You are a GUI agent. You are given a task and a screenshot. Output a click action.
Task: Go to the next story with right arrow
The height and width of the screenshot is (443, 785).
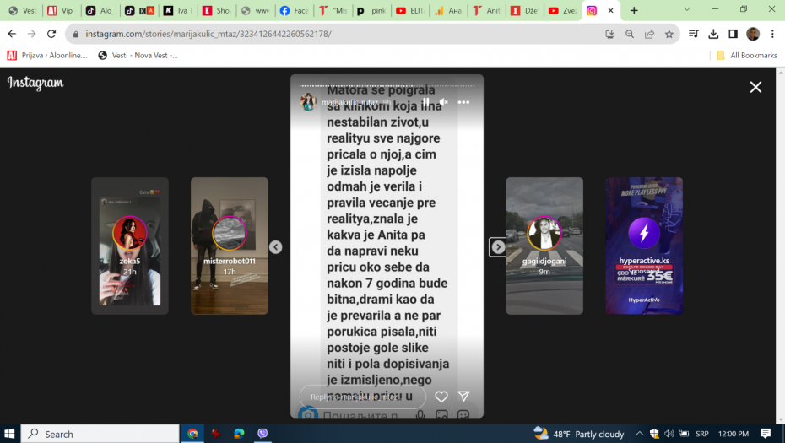(498, 247)
